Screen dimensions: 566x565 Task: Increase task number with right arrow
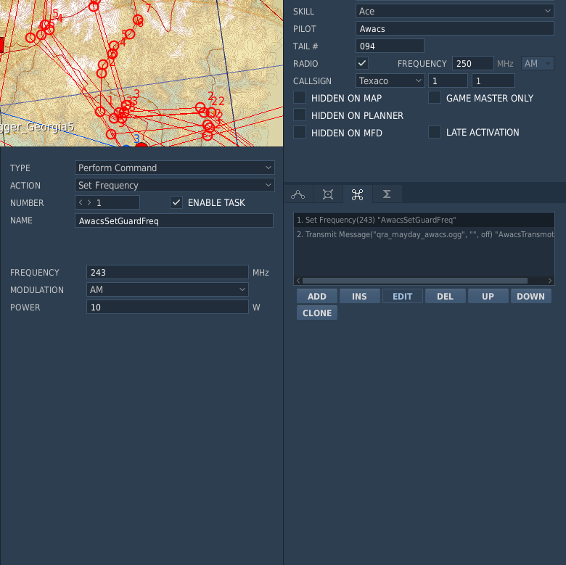pos(89,203)
